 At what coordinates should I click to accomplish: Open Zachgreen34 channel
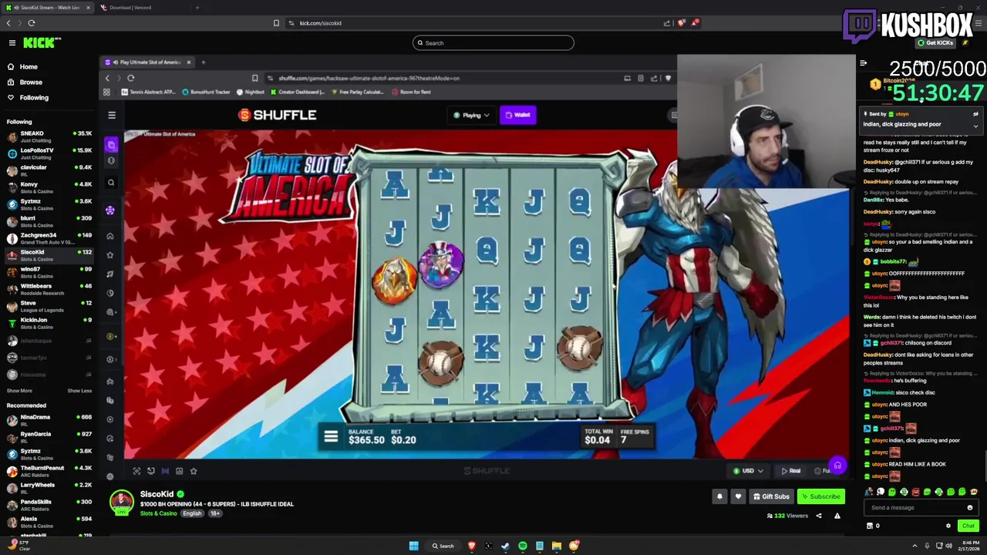[x=48, y=238]
